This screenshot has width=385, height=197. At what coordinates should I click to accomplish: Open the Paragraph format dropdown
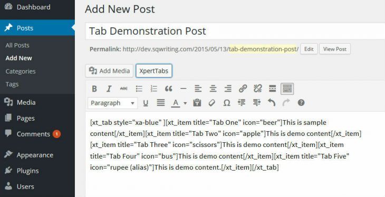tap(112, 103)
